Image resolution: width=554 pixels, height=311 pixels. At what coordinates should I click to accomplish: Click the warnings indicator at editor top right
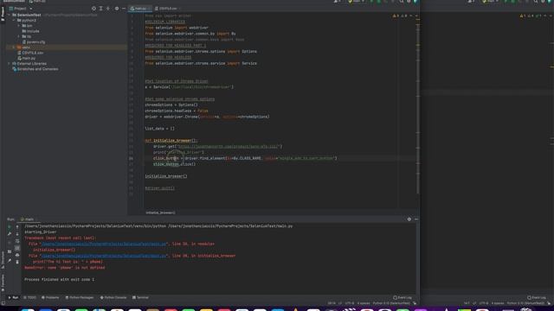[x=401, y=16]
